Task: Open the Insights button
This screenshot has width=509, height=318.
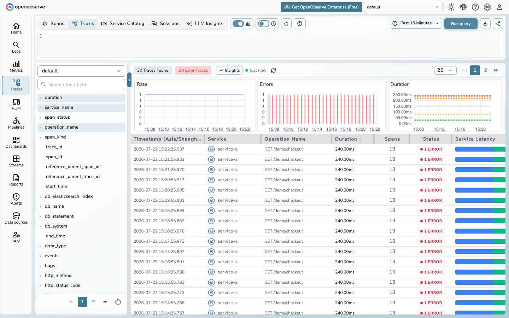Action: tap(229, 70)
